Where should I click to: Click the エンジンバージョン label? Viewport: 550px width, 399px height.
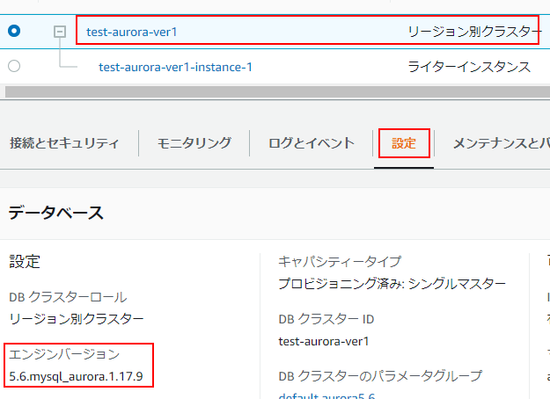(x=64, y=354)
